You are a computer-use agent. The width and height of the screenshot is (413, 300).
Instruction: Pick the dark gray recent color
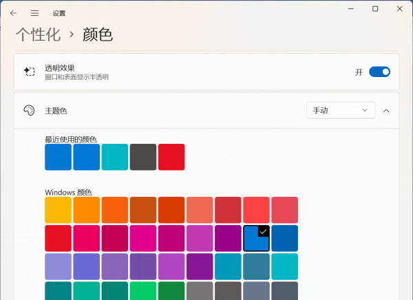143,157
